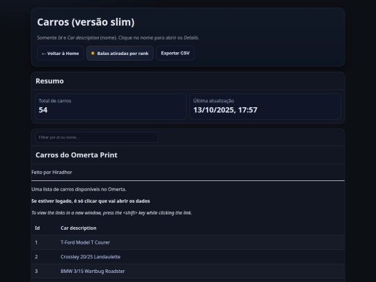
Task: Click the Id column header
Action: (38, 228)
